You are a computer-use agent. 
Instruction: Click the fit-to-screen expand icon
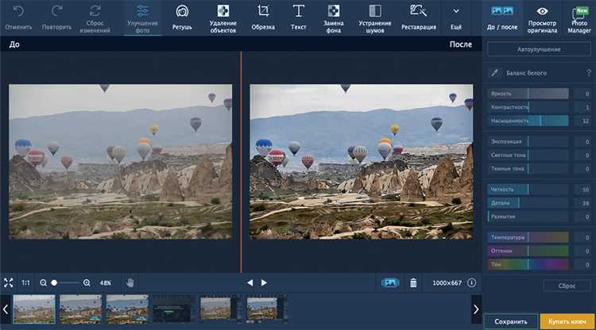pyautogui.click(x=9, y=282)
